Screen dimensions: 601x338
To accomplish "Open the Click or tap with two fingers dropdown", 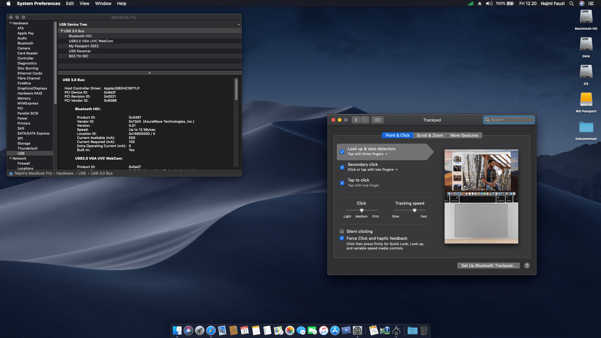I will 372,170.
